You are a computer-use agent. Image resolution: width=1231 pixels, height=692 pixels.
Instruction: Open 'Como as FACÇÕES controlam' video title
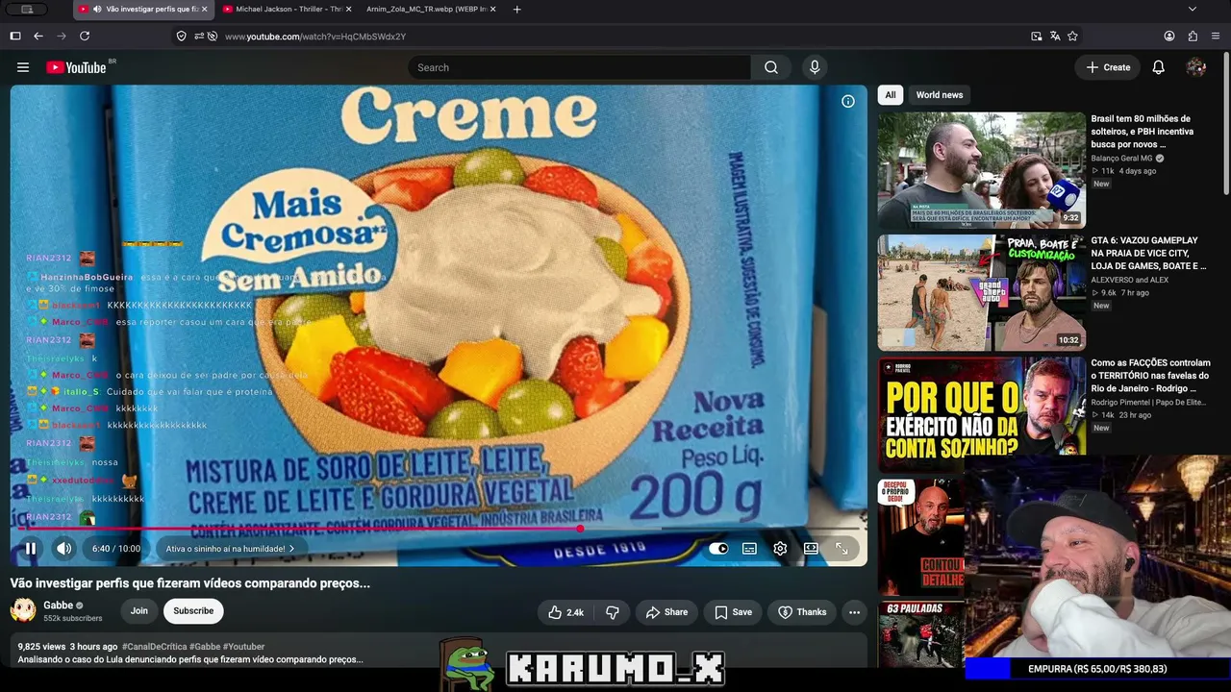1150,376
